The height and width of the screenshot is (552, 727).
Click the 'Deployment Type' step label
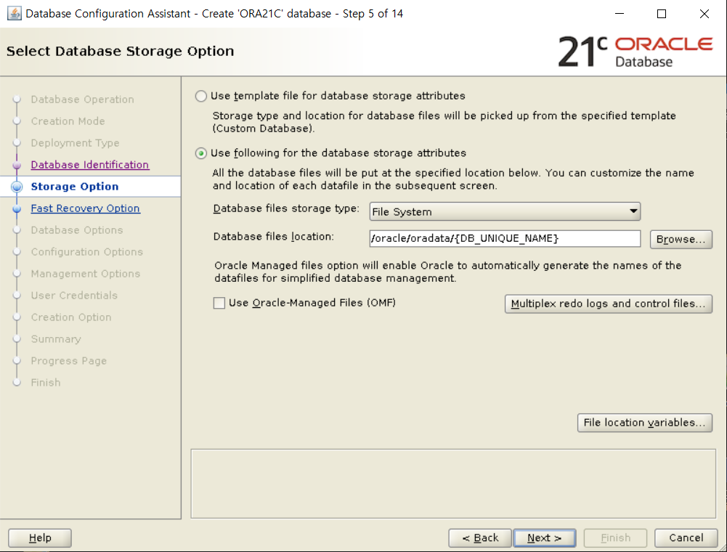[x=75, y=143]
